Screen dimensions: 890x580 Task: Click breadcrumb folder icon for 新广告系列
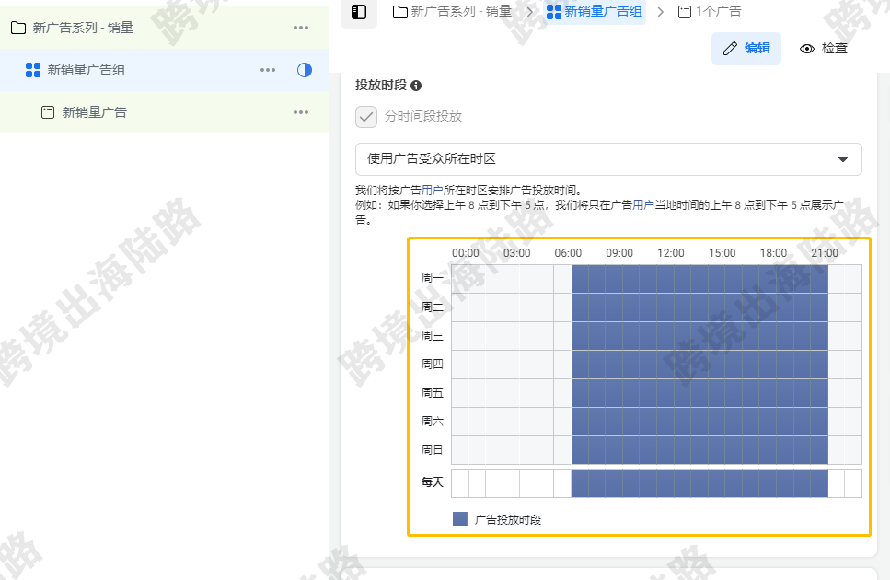(400, 11)
